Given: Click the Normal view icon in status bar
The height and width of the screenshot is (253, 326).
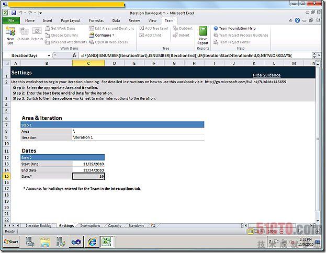Looking at the screenshot, I should coord(251,231).
